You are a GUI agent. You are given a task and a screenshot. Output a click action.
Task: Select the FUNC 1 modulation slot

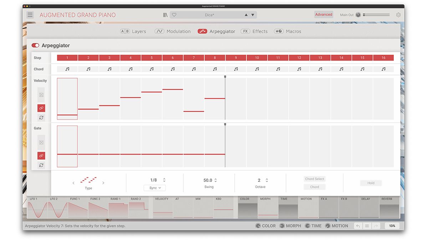[78, 208]
